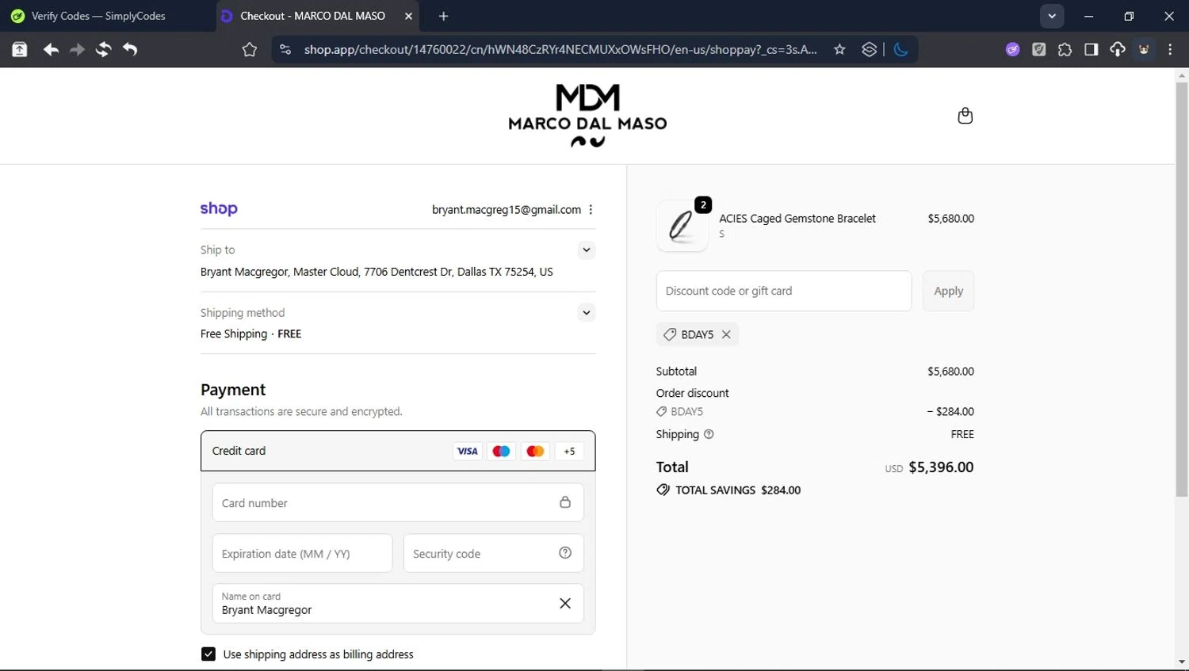Click the TOTAL SAVINGS $284.00 text
Viewport: 1189px width, 671px height.
[x=738, y=490]
